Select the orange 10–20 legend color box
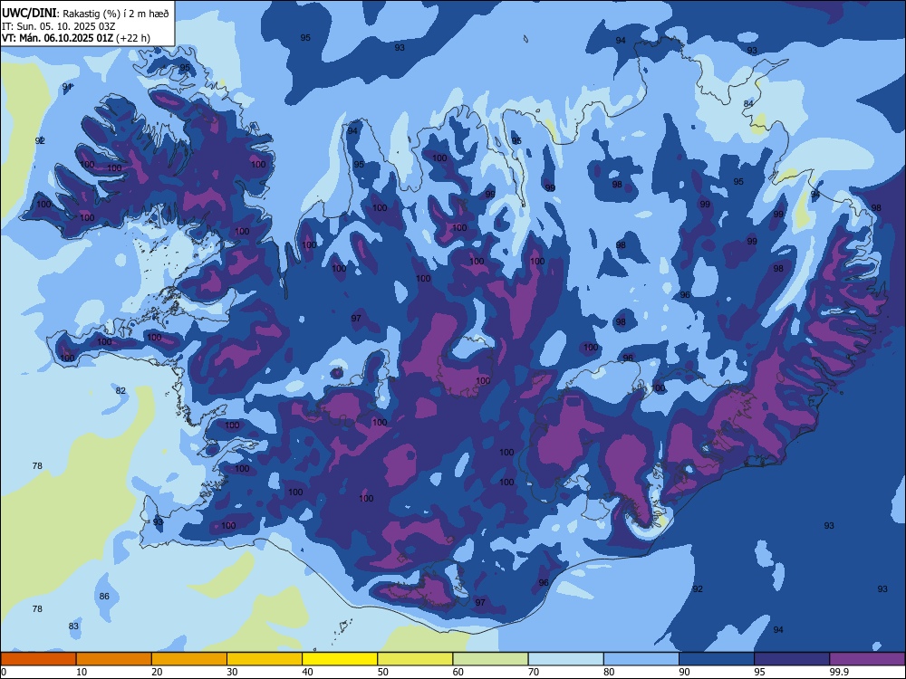The height and width of the screenshot is (679, 906). pos(114,659)
